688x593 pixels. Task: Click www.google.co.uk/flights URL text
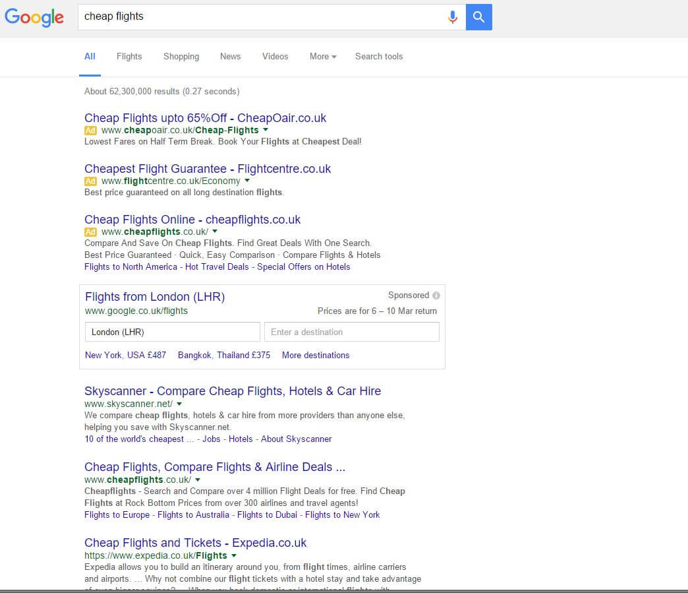pyautogui.click(x=136, y=311)
